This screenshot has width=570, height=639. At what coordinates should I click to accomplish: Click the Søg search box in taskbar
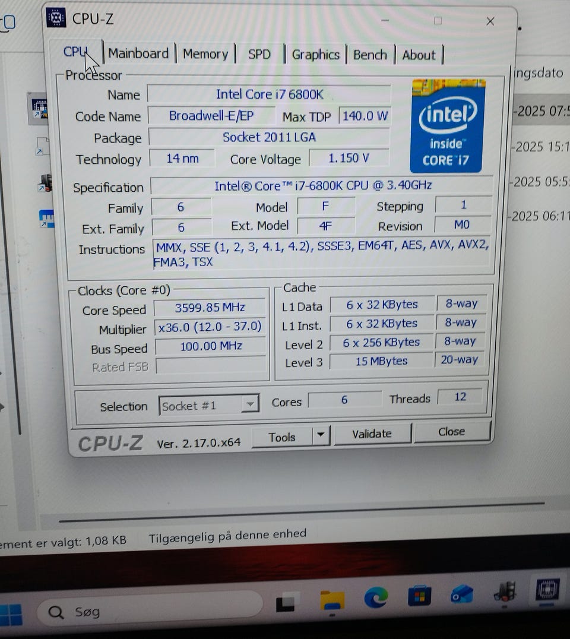point(150,609)
